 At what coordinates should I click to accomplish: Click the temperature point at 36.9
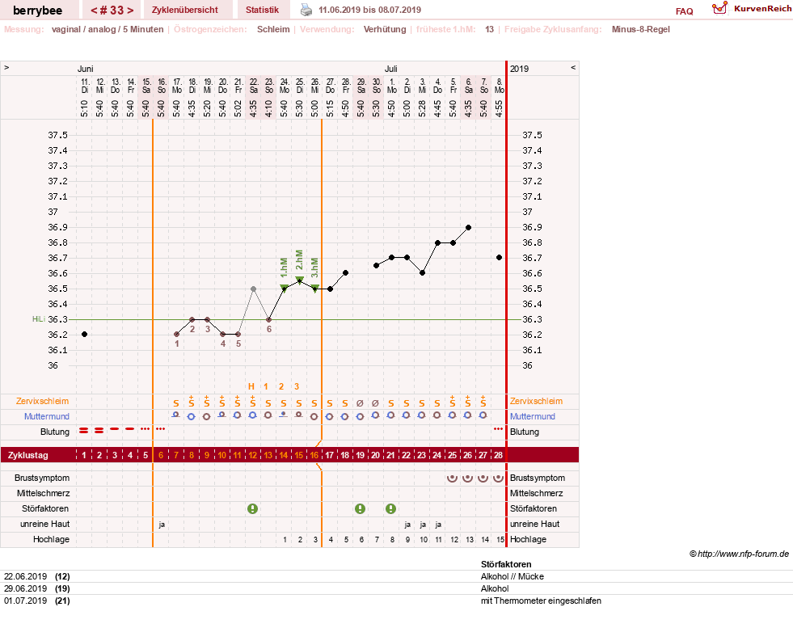pyautogui.click(x=468, y=228)
